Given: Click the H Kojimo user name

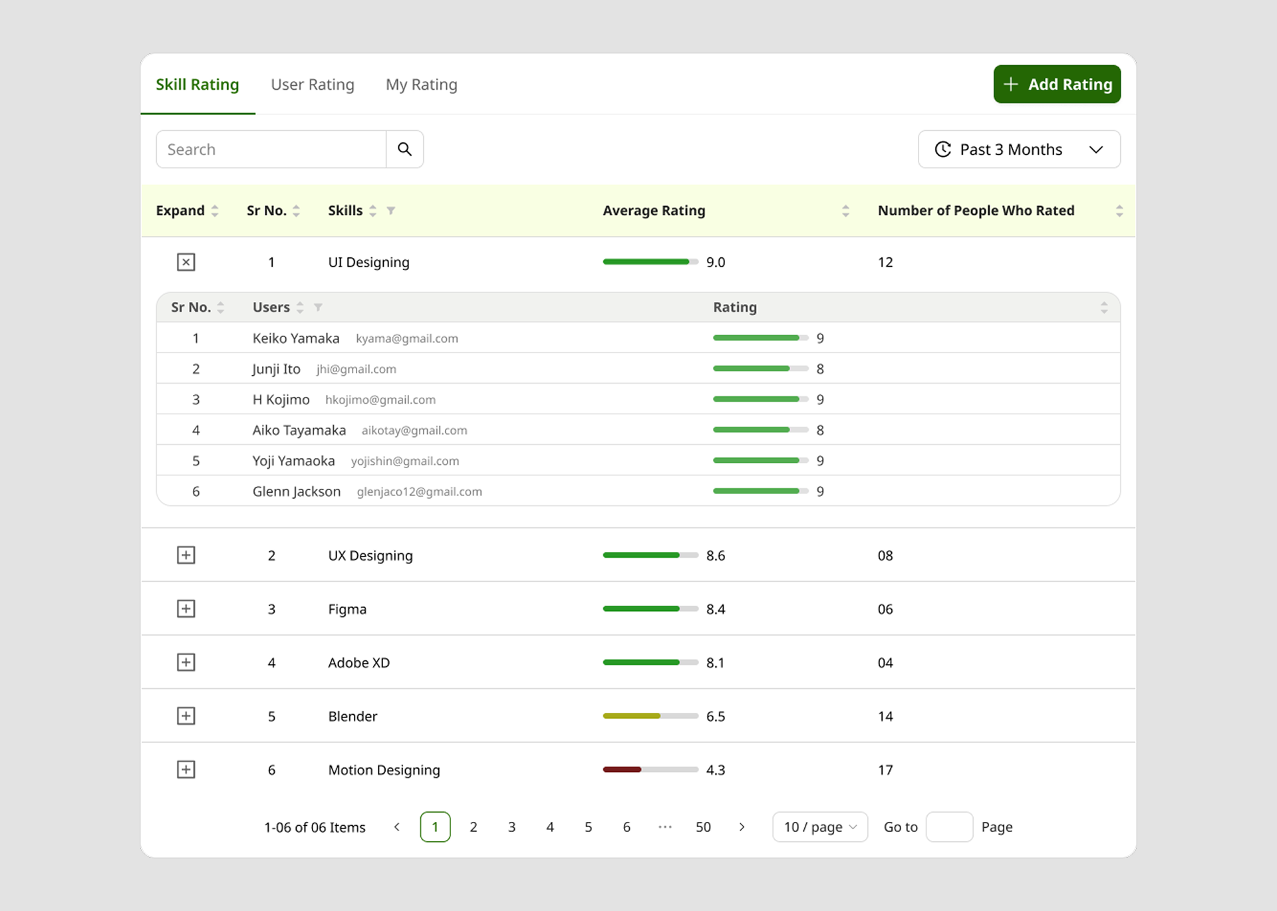Looking at the screenshot, I should tap(281, 400).
